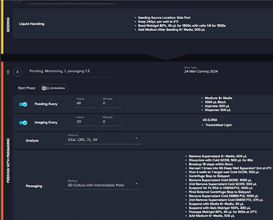273x220 pixels.
Task: Select Suspend with Media 6+ Media, 30 µL
Action: [x=216, y=204]
